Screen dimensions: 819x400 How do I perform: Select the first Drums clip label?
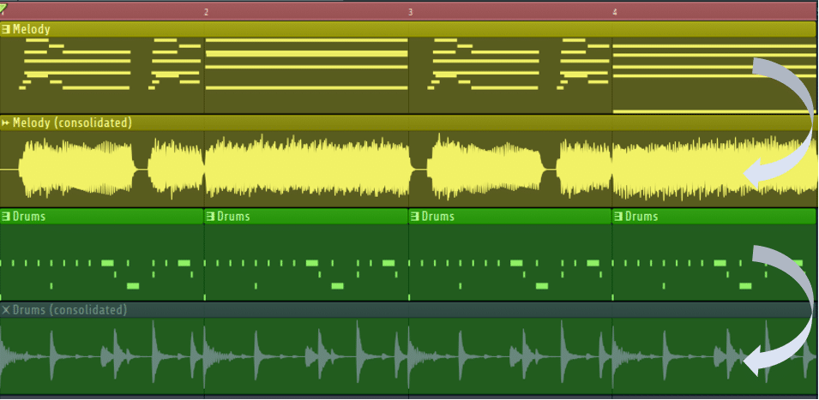coord(29,216)
